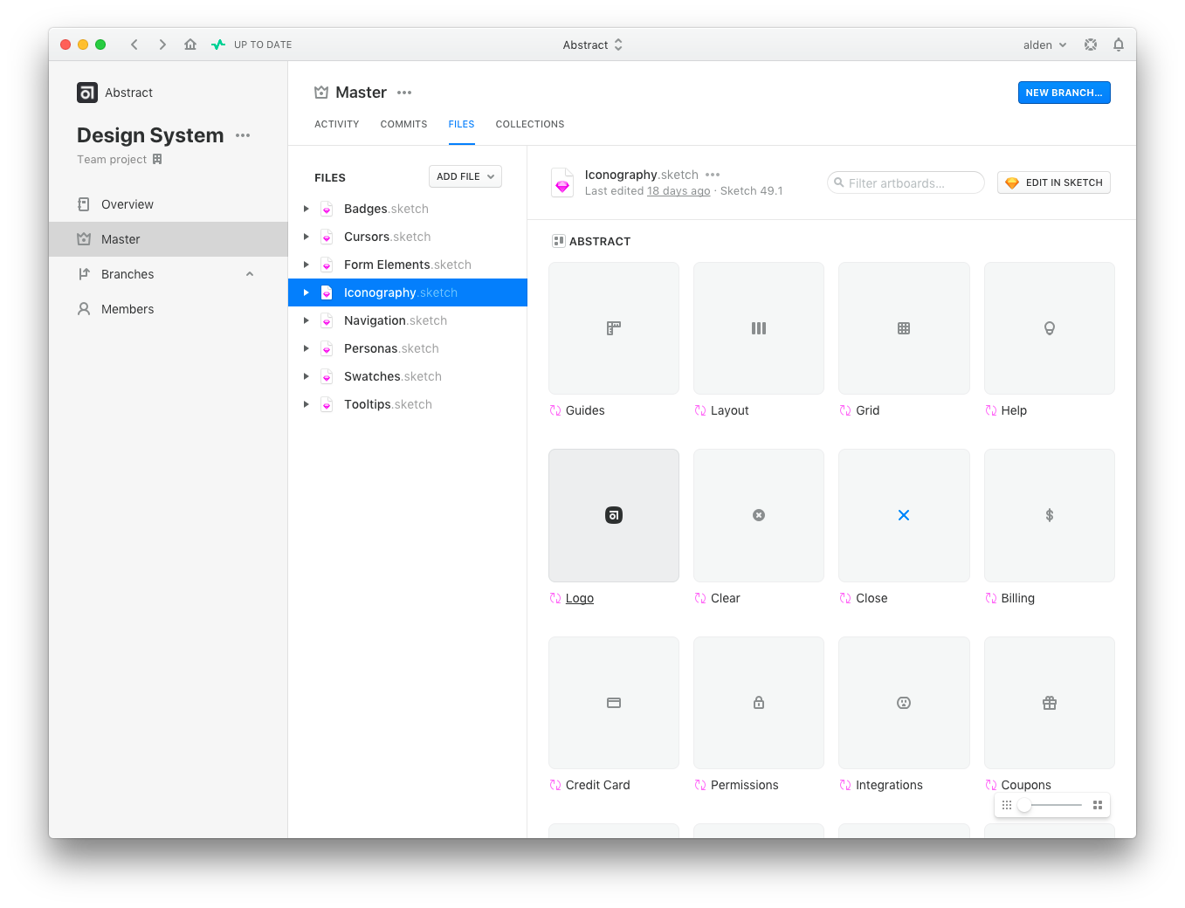Viewport: 1185px width, 908px height.
Task: Expand Iconography.sketch disclosure triangle
Action: point(306,292)
